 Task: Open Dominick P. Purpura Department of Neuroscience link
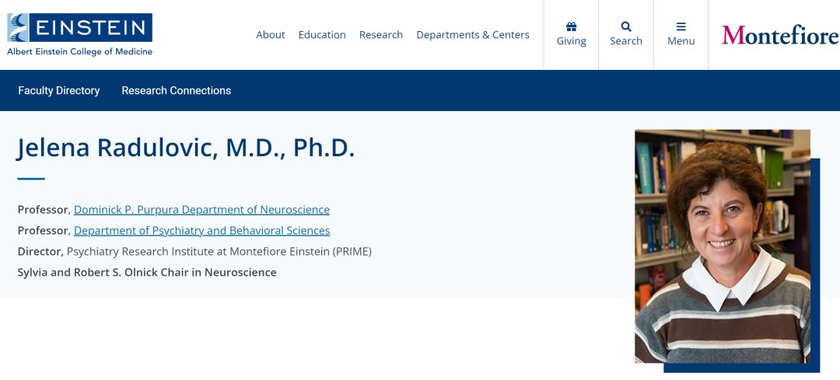point(201,210)
